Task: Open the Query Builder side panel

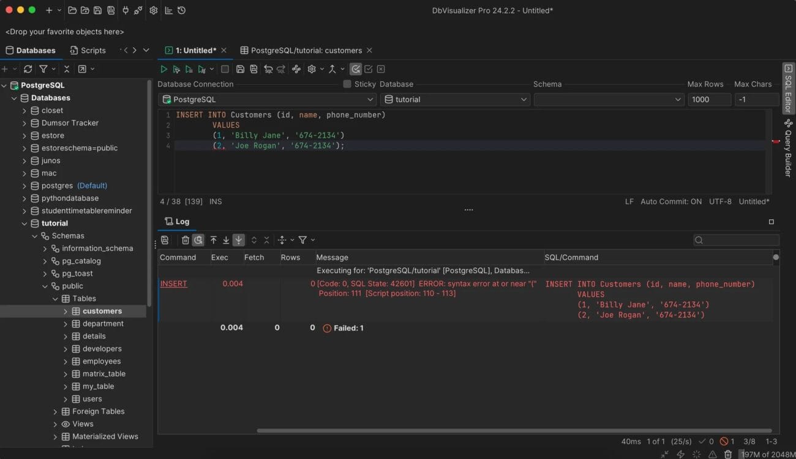Action: [x=788, y=147]
